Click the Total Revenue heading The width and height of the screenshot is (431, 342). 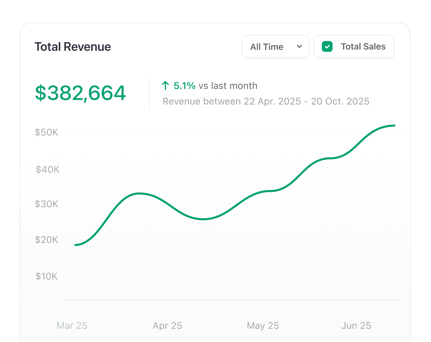click(x=73, y=47)
